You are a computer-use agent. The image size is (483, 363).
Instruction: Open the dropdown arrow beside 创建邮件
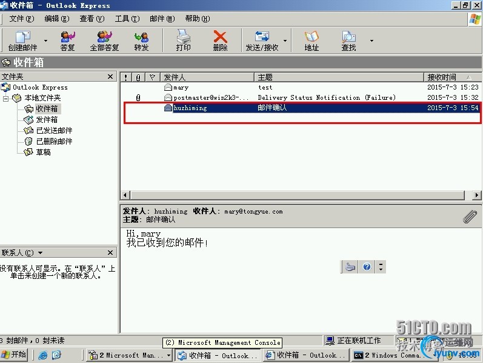pos(45,41)
